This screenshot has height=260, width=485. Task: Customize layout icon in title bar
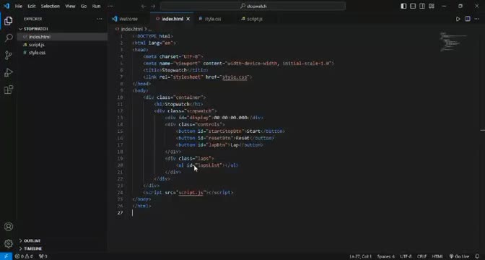[x=432, y=6]
